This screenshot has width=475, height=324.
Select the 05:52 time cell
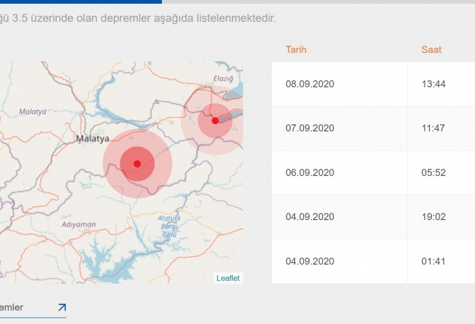442,173
